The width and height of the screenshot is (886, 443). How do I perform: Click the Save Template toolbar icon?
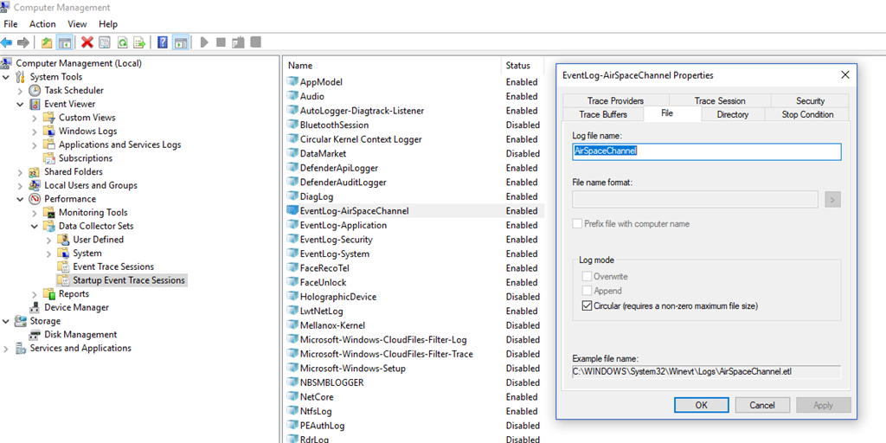[238, 42]
